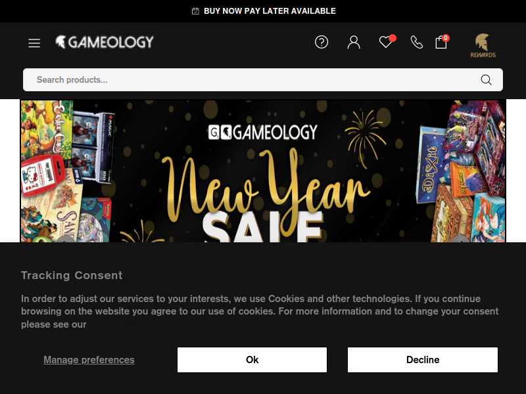Click the Buy Now Pay Later banner
526x394 pixels.
click(264, 11)
